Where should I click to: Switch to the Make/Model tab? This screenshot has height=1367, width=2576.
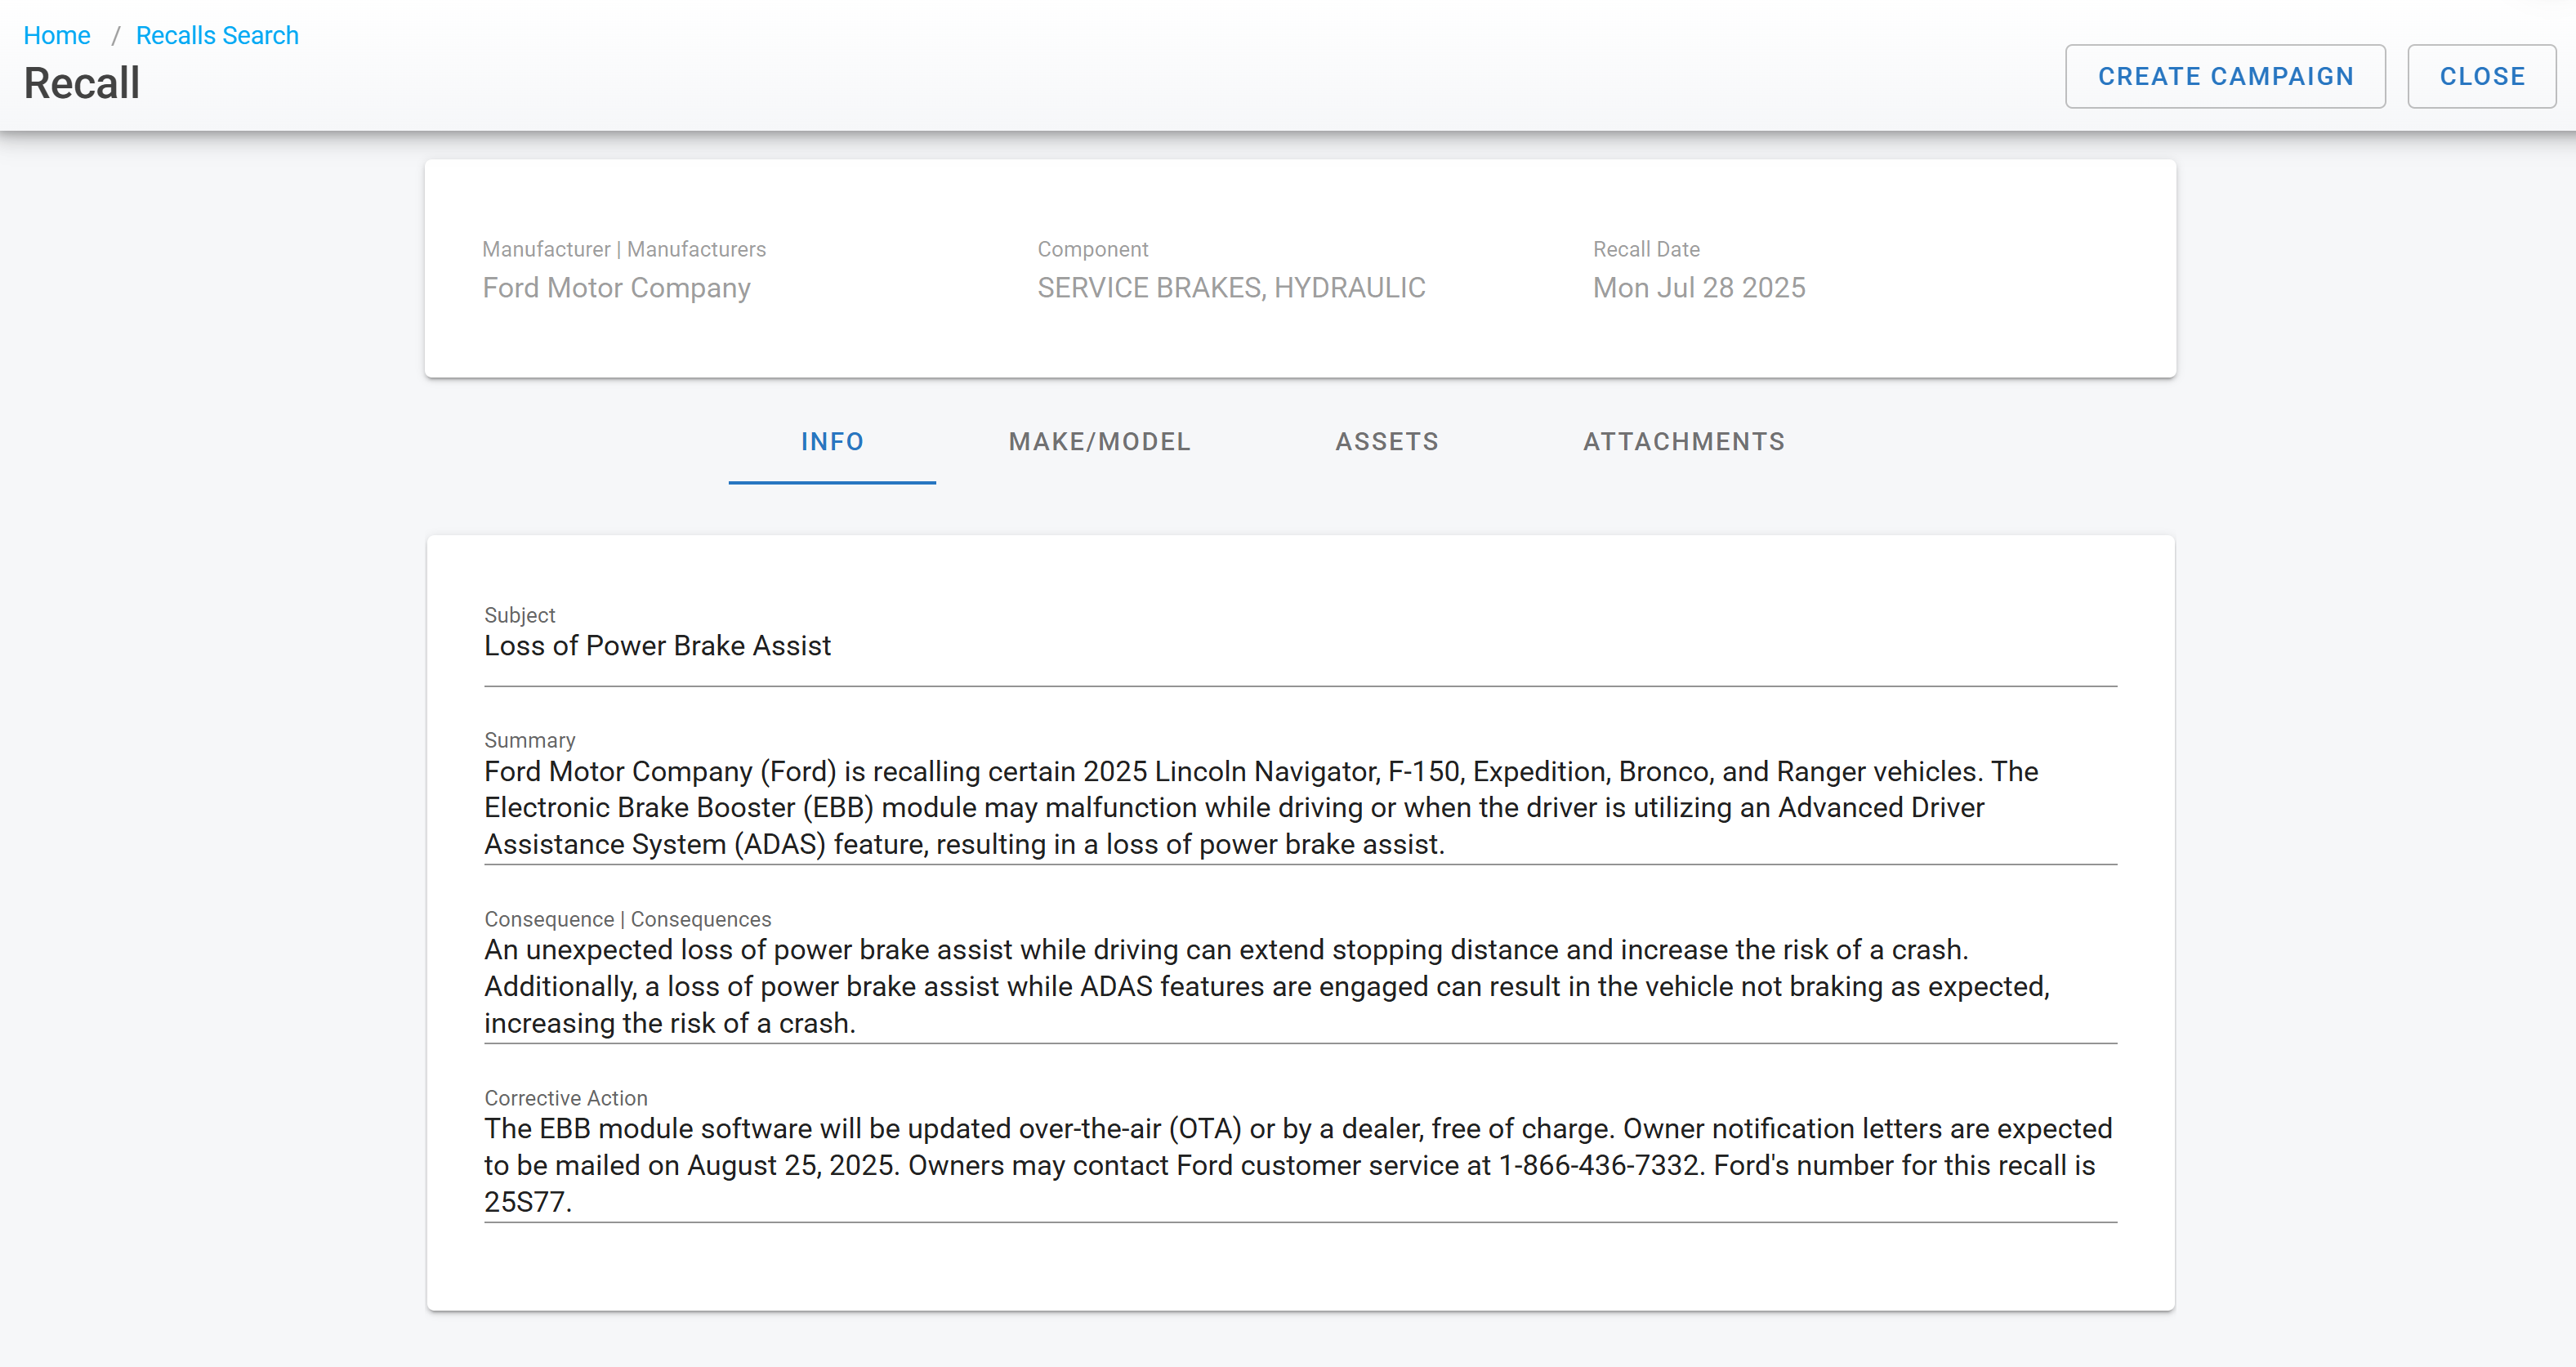(x=1099, y=441)
